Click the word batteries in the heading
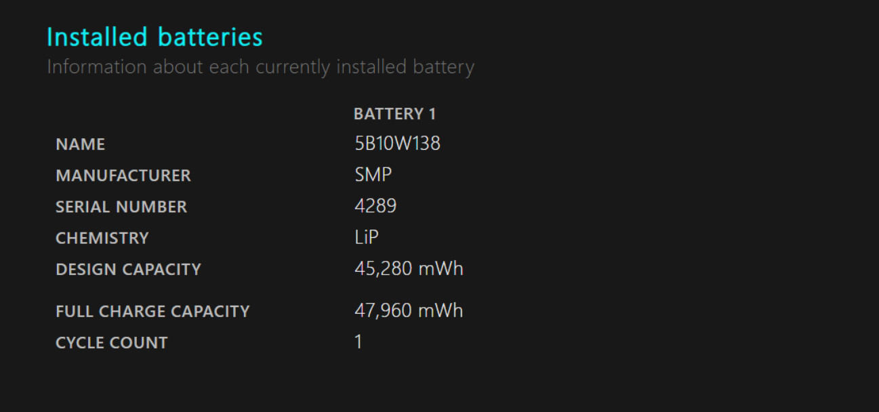This screenshot has height=412, width=879. coord(210,37)
